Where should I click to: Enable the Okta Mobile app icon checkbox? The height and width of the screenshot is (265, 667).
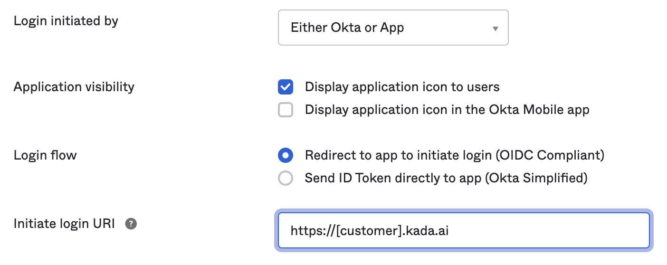(286, 110)
